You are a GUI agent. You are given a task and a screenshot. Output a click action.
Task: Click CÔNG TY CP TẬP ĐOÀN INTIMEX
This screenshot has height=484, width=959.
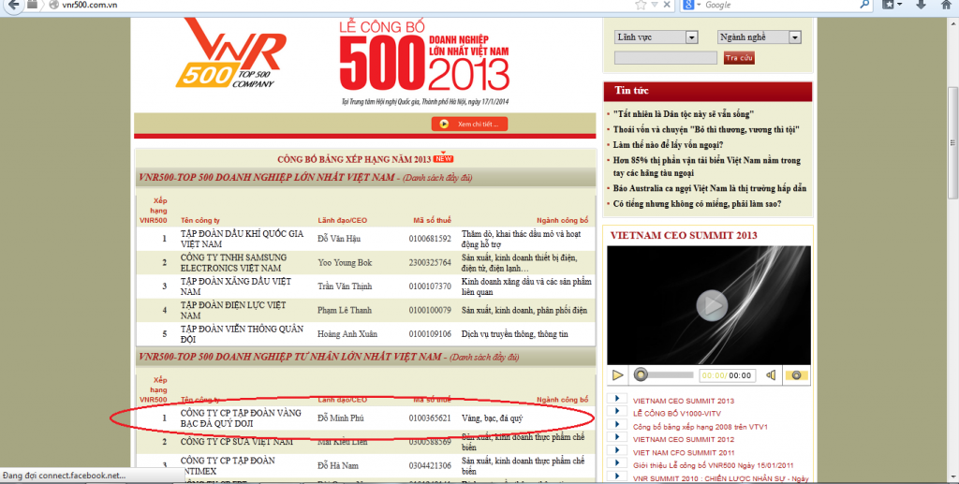click(228, 465)
